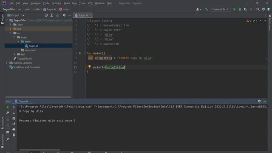This screenshot has height=153, width=272.
Task: Toggle scroll to end in console
Action: point(14,124)
